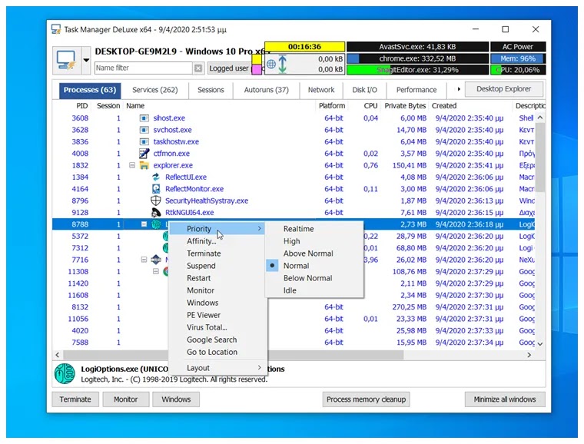Click the horizontal scrollbar right arrow
This screenshot has height=444, width=584.
pos(529,355)
